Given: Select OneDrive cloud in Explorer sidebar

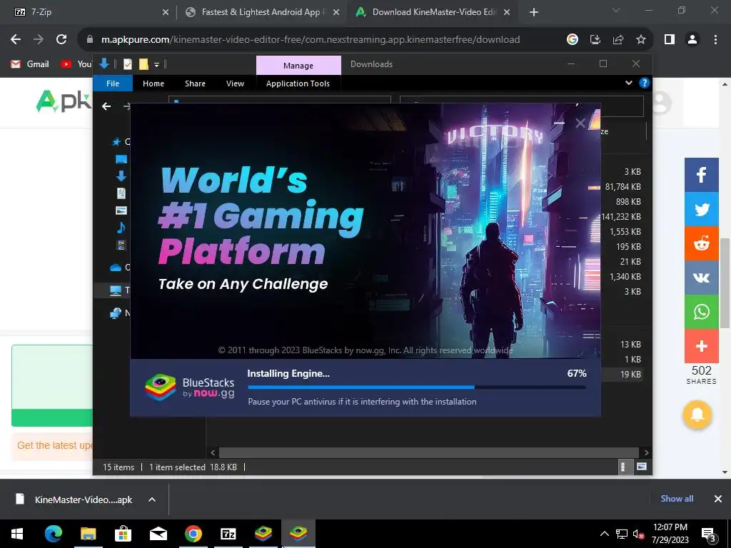Looking at the screenshot, I should tap(116, 268).
